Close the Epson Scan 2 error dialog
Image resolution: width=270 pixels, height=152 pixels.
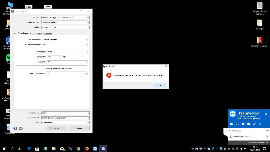tap(166, 66)
